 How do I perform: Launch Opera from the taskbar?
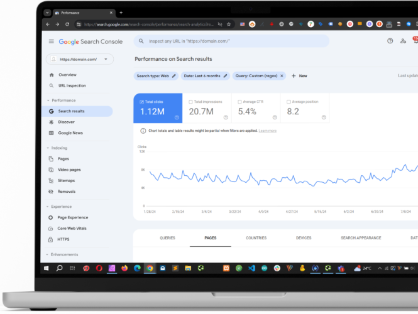coord(99,268)
